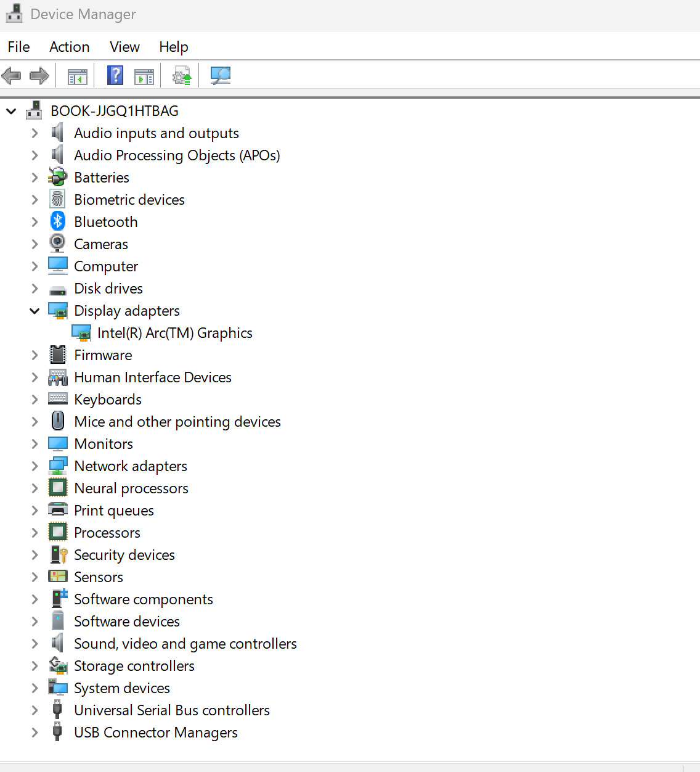Click the Keyboards category icon
This screenshot has height=772, width=700.
[58, 399]
